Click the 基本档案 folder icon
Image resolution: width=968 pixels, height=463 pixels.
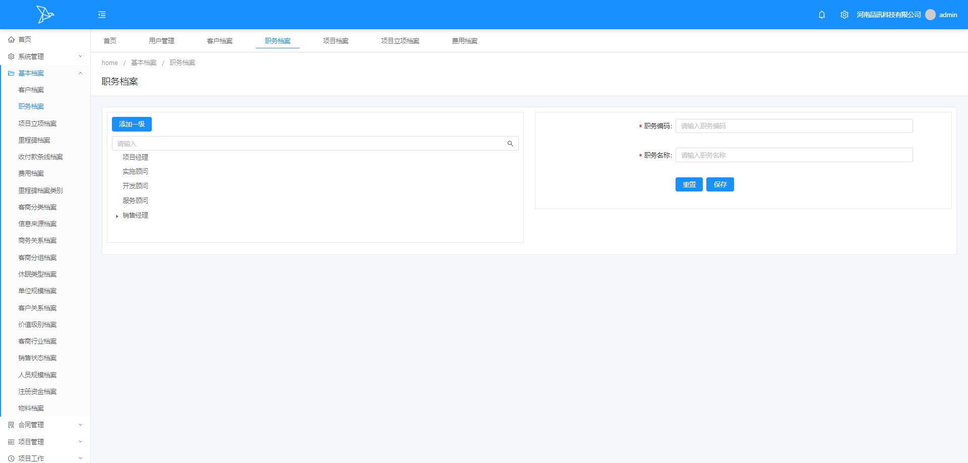pos(11,73)
